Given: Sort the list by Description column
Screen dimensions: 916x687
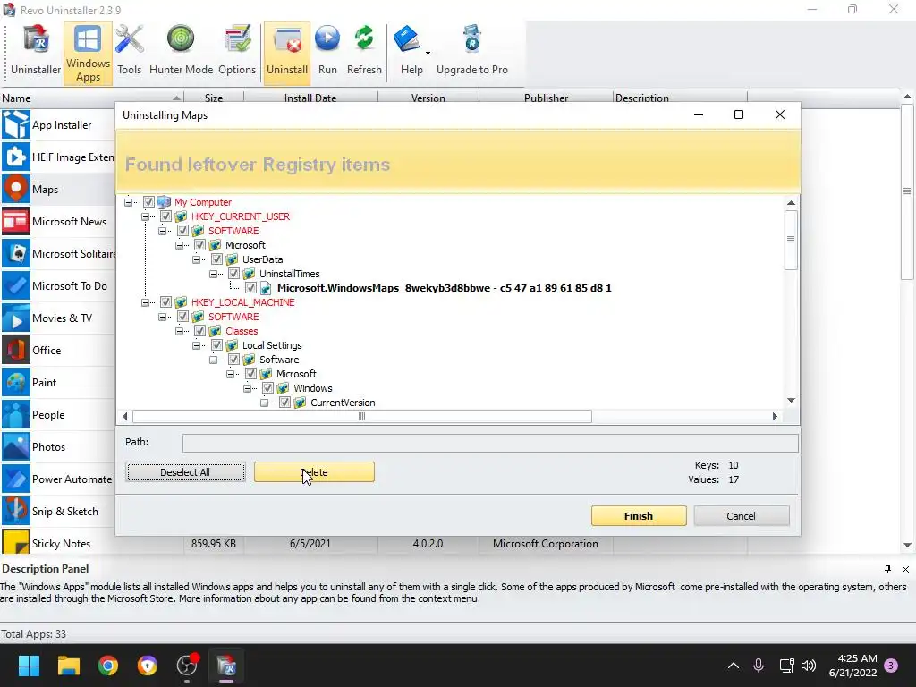Looking at the screenshot, I should [680, 98].
